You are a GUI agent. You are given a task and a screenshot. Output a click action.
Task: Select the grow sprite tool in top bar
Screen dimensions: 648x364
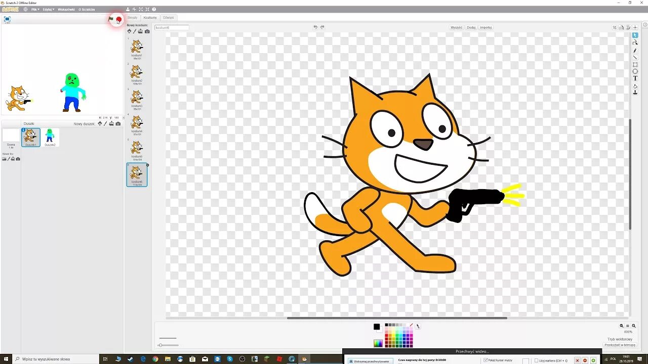click(141, 9)
